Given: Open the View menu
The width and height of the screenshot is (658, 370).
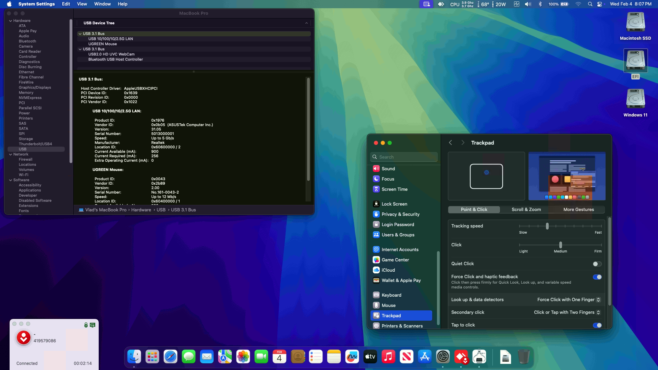Looking at the screenshot, I should coord(82,4).
